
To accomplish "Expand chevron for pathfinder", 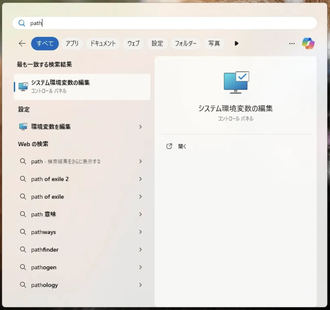I will pyautogui.click(x=140, y=250).
